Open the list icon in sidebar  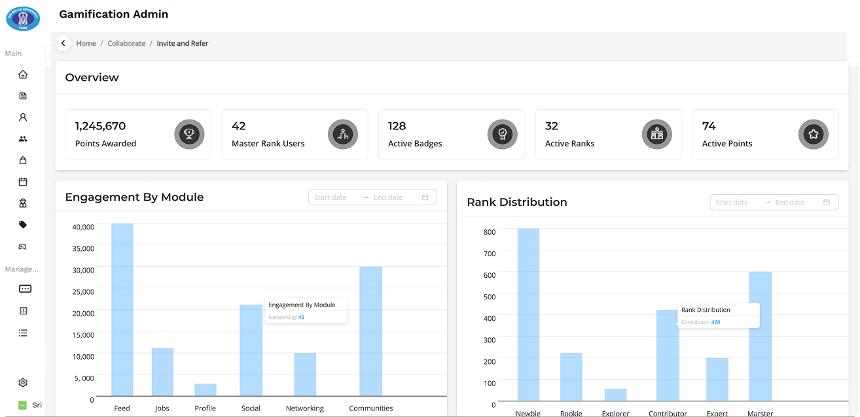coord(23,333)
